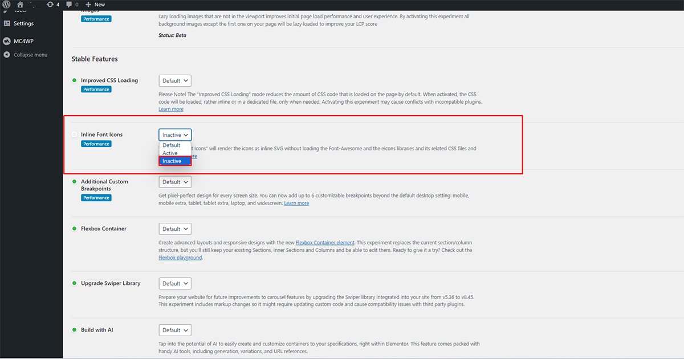The height and width of the screenshot is (359, 684).
Task: Open the comments bubble icon
Action: 70,5
